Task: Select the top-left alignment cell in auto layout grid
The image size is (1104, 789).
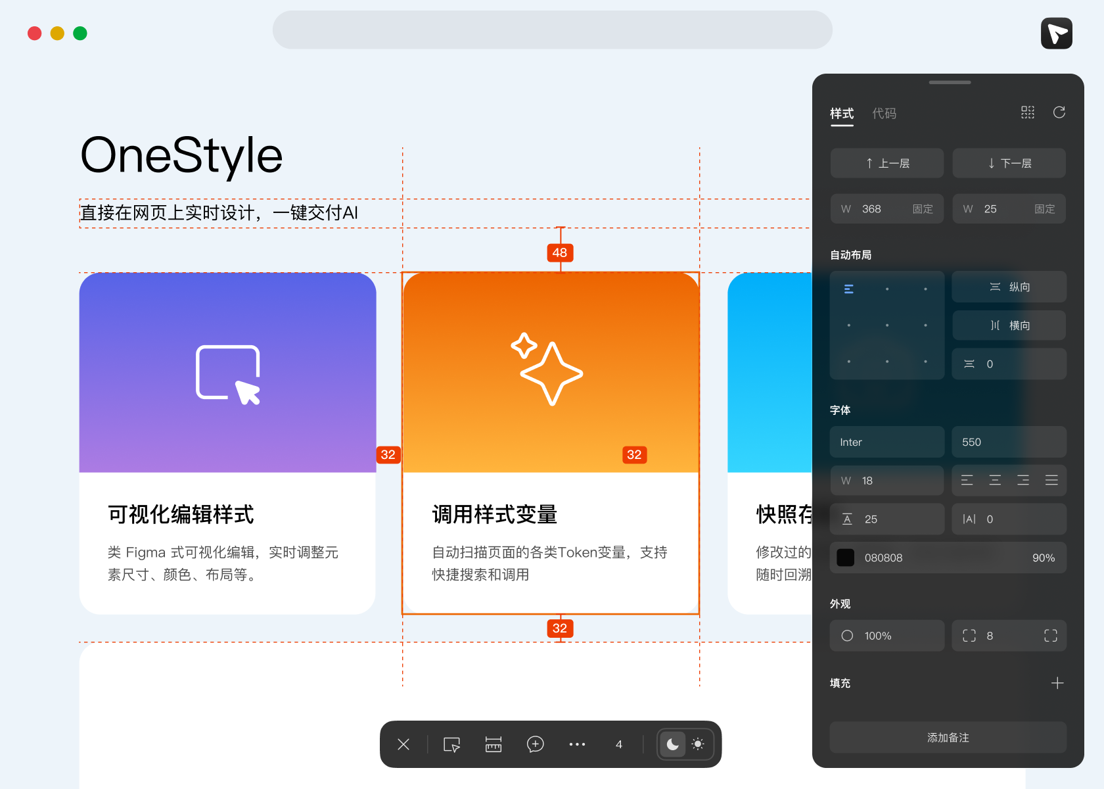Action: coord(849,289)
